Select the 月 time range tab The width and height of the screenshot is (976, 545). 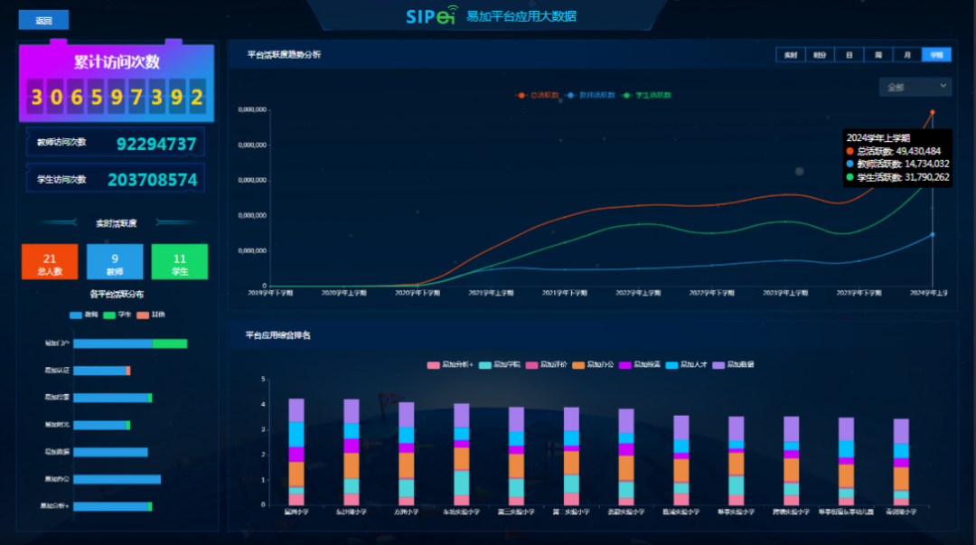tap(906, 55)
